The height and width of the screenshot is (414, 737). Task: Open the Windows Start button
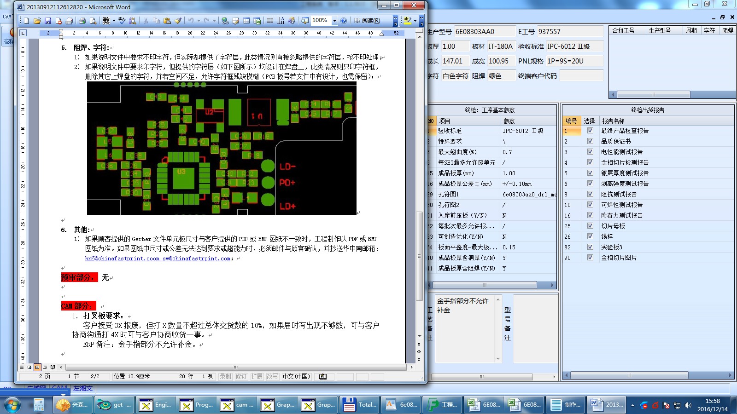coord(12,405)
